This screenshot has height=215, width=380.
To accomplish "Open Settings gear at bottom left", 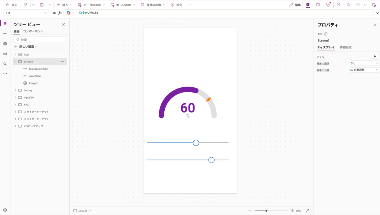I will 5,210.
